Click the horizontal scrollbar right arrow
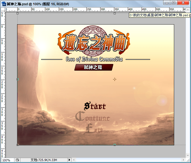 click(x=184, y=160)
